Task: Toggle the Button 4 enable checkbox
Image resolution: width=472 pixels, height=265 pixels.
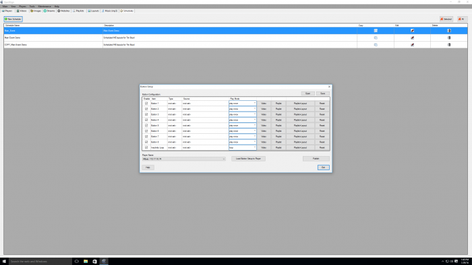Action: click(x=146, y=120)
